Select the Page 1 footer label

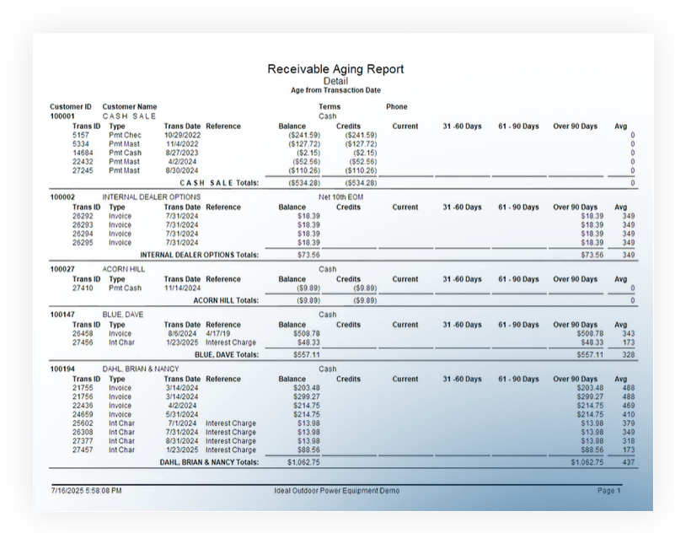[x=608, y=491]
